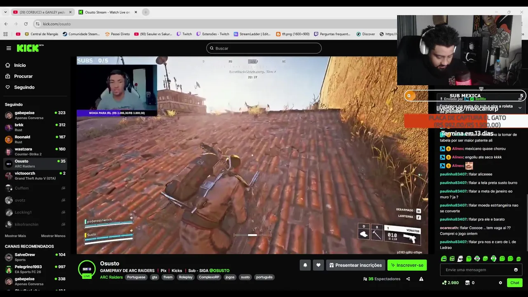Open recommended channel SalveDrew

pos(35,257)
